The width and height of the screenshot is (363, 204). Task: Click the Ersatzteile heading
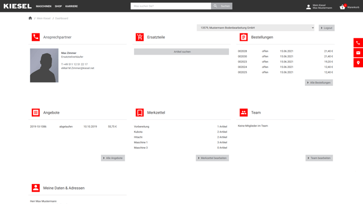click(x=156, y=37)
